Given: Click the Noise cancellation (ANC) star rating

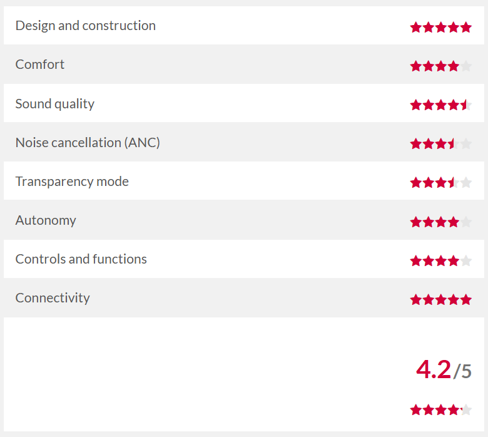Looking at the screenshot, I should [x=440, y=143].
